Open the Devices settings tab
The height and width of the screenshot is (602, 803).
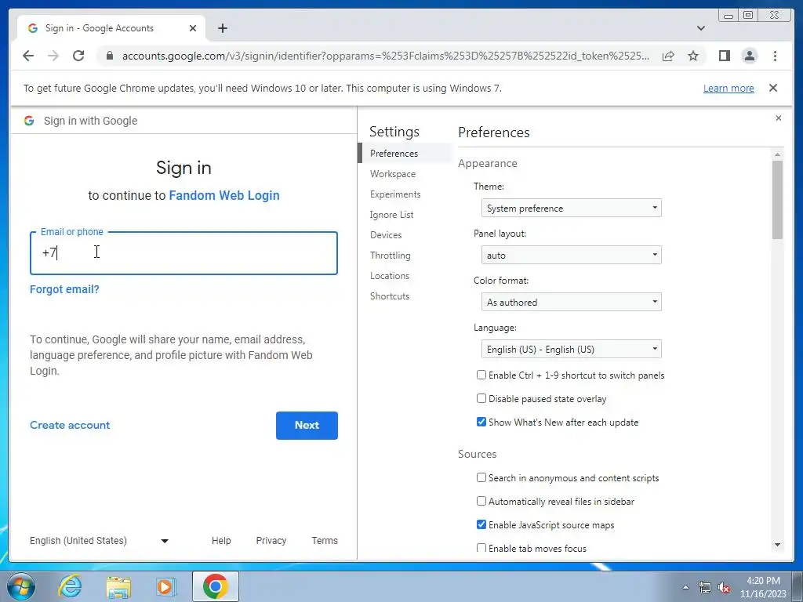pyautogui.click(x=386, y=235)
